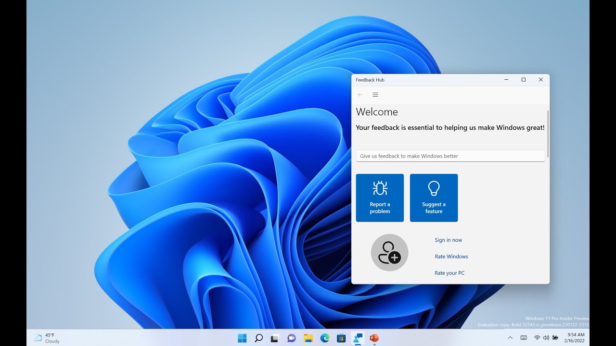The height and width of the screenshot is (346, 616).
Task: Switch to PowerPoint on the taskbar
Action: [x=374, y=338]
